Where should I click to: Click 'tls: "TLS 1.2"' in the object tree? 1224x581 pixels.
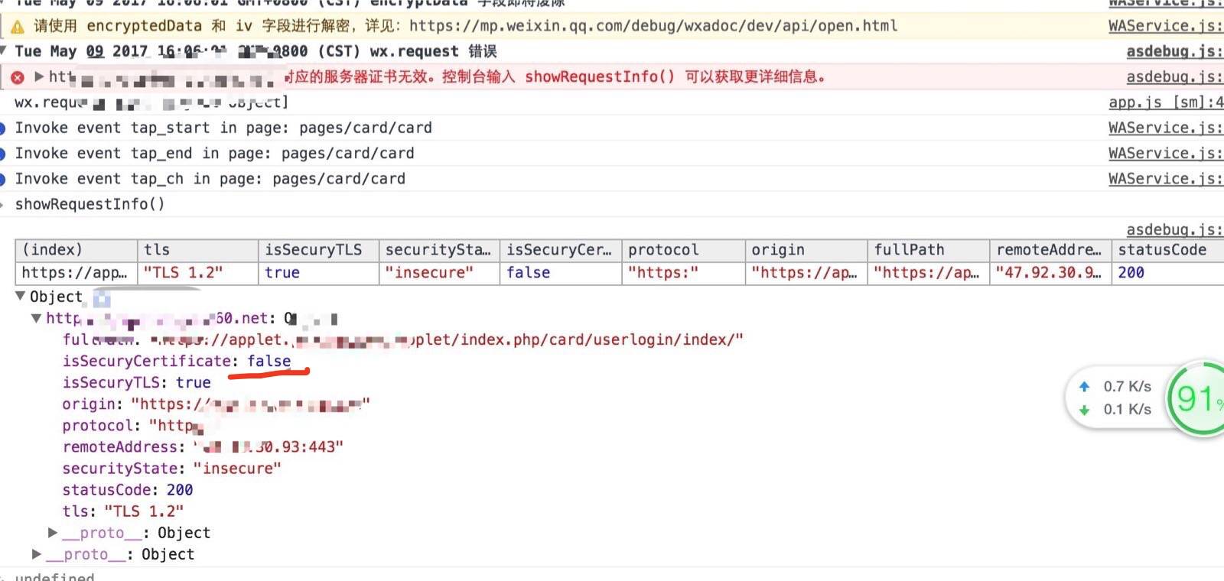coord(123,511)
